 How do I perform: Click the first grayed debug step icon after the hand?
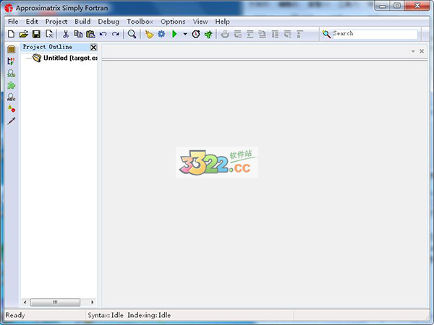238,34
